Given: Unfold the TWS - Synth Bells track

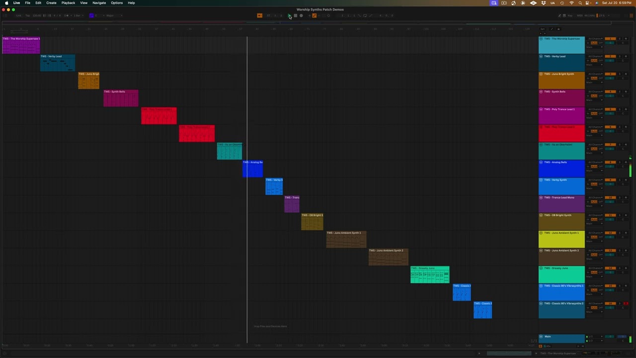Looking at the screenshot, I should pyautogui.click(x=541, y=91).
